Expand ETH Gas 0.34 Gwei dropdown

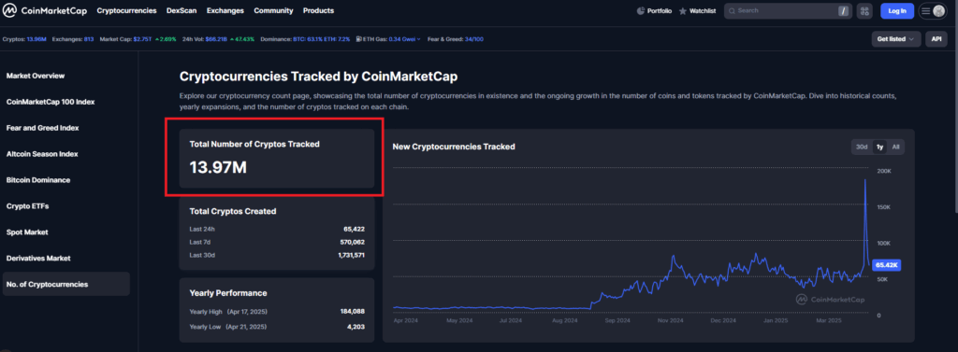(x=404, y=39)
